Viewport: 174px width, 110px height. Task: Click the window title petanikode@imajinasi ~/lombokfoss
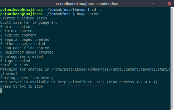87,4
